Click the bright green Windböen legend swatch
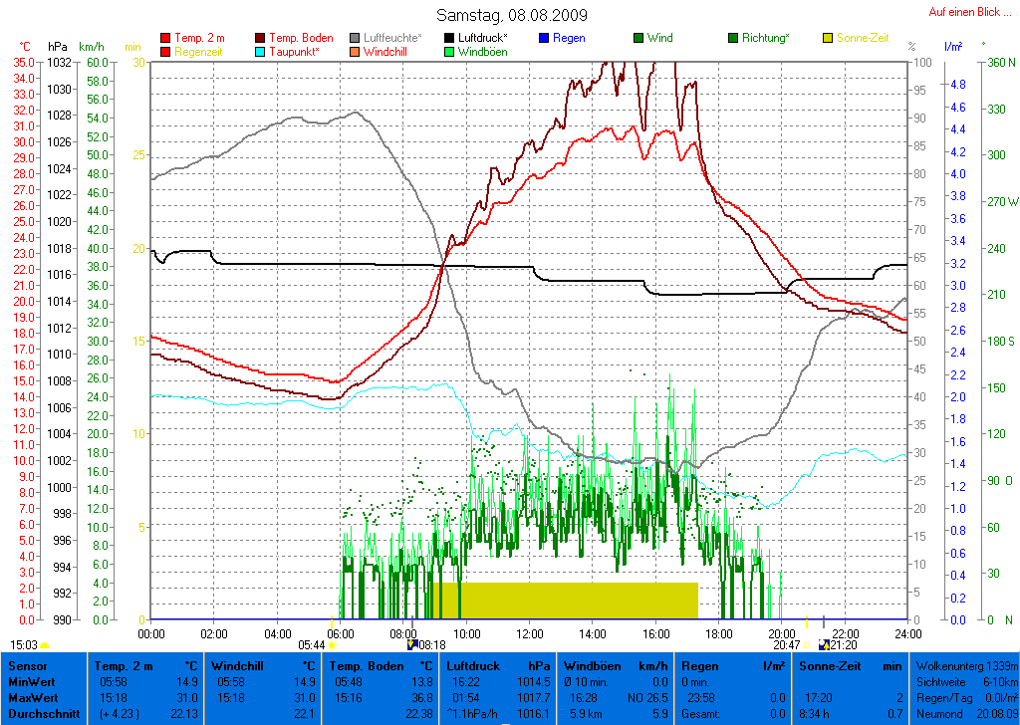1020x725 pixels. pos(449,52)
